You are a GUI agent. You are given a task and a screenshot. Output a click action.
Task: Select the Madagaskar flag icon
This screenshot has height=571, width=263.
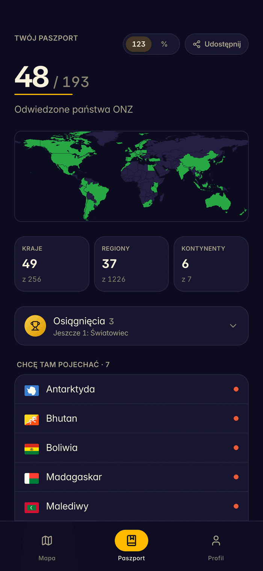pyautogui.click(x=32, y=478)
